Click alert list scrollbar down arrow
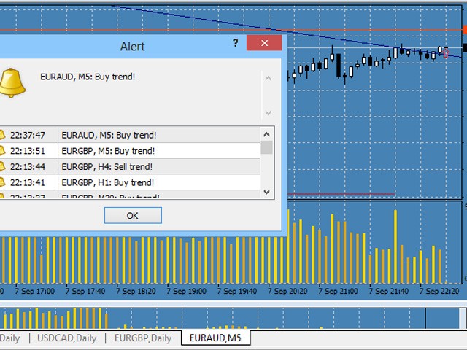Viewport: 467px width, 350px height. (x=267, y=192)
